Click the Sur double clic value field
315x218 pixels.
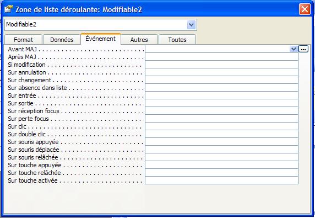[x=221, y=134]
